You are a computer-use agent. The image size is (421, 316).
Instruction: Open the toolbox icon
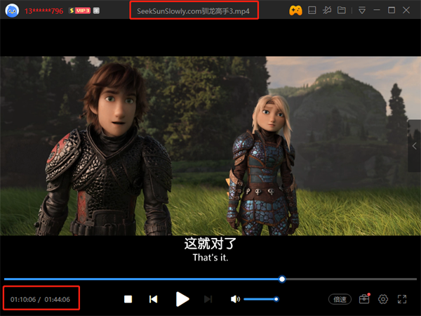click(x=364, y=299)
